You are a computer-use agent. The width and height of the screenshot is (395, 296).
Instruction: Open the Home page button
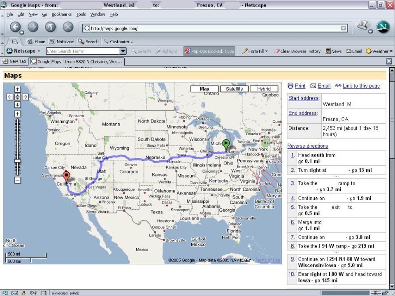click(36, 42)
